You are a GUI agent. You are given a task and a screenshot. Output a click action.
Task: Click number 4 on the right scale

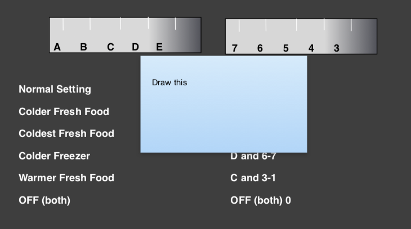pos(311,48)
